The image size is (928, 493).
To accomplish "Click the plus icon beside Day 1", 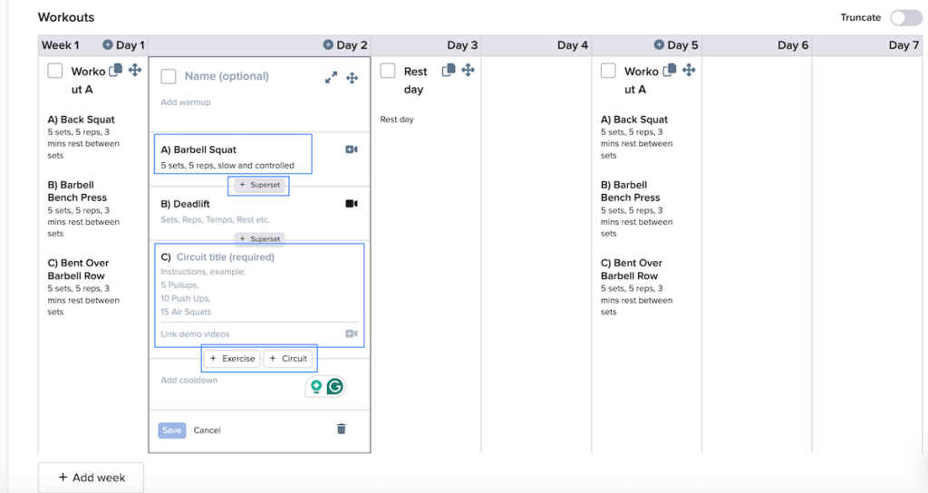I will (108, 45).
